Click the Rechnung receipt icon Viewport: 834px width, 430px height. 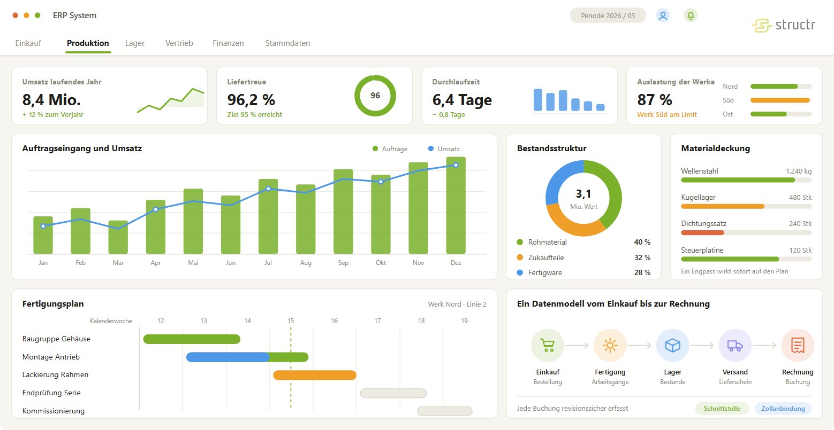coord(798,346)
